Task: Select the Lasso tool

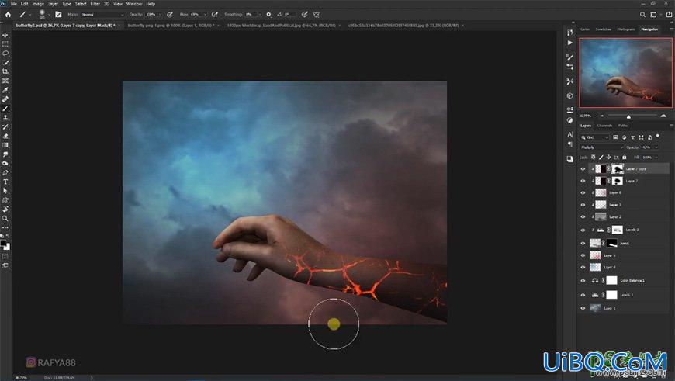Action: coord(5,54)
